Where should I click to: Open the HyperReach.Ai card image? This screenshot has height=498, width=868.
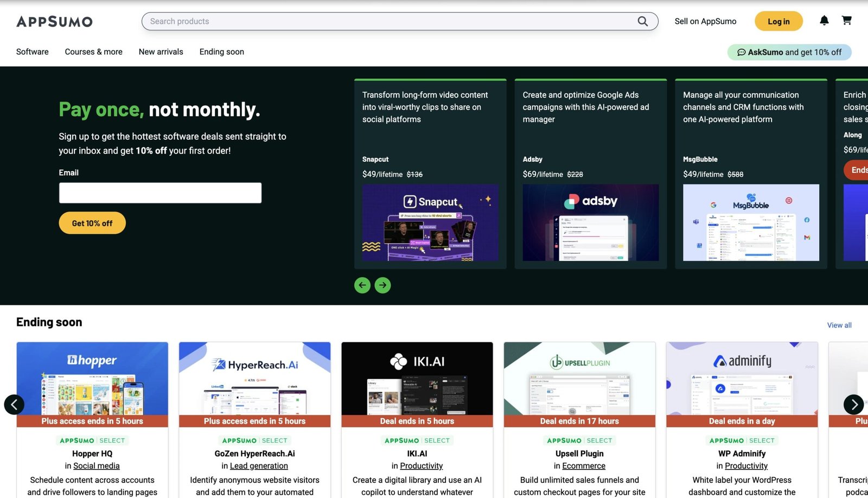click(x=255, y=379)
